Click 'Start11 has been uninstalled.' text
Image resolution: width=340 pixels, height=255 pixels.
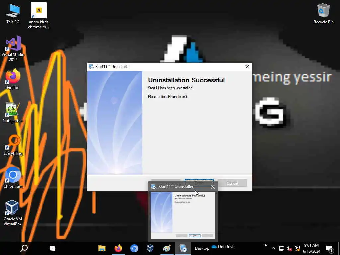tap(171, 88)
